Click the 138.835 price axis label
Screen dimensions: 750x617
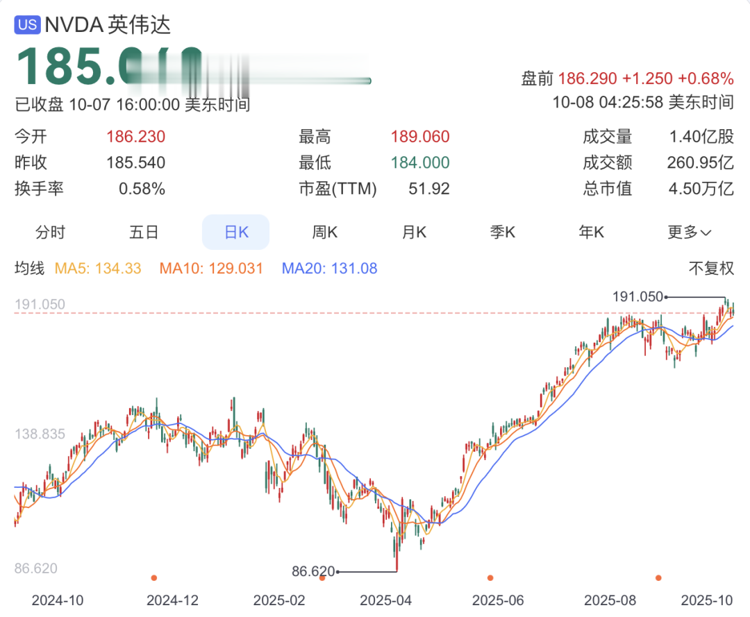[x=40, y=434]
